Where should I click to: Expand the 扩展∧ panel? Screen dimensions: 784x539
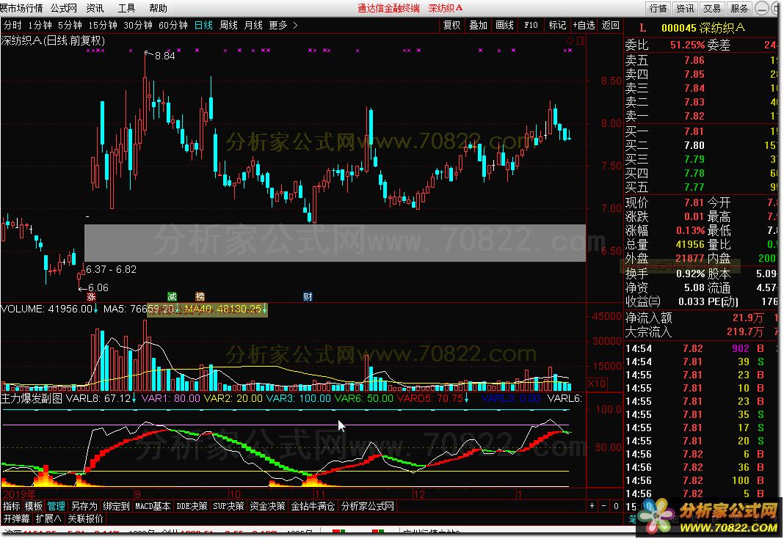(48, 518)
